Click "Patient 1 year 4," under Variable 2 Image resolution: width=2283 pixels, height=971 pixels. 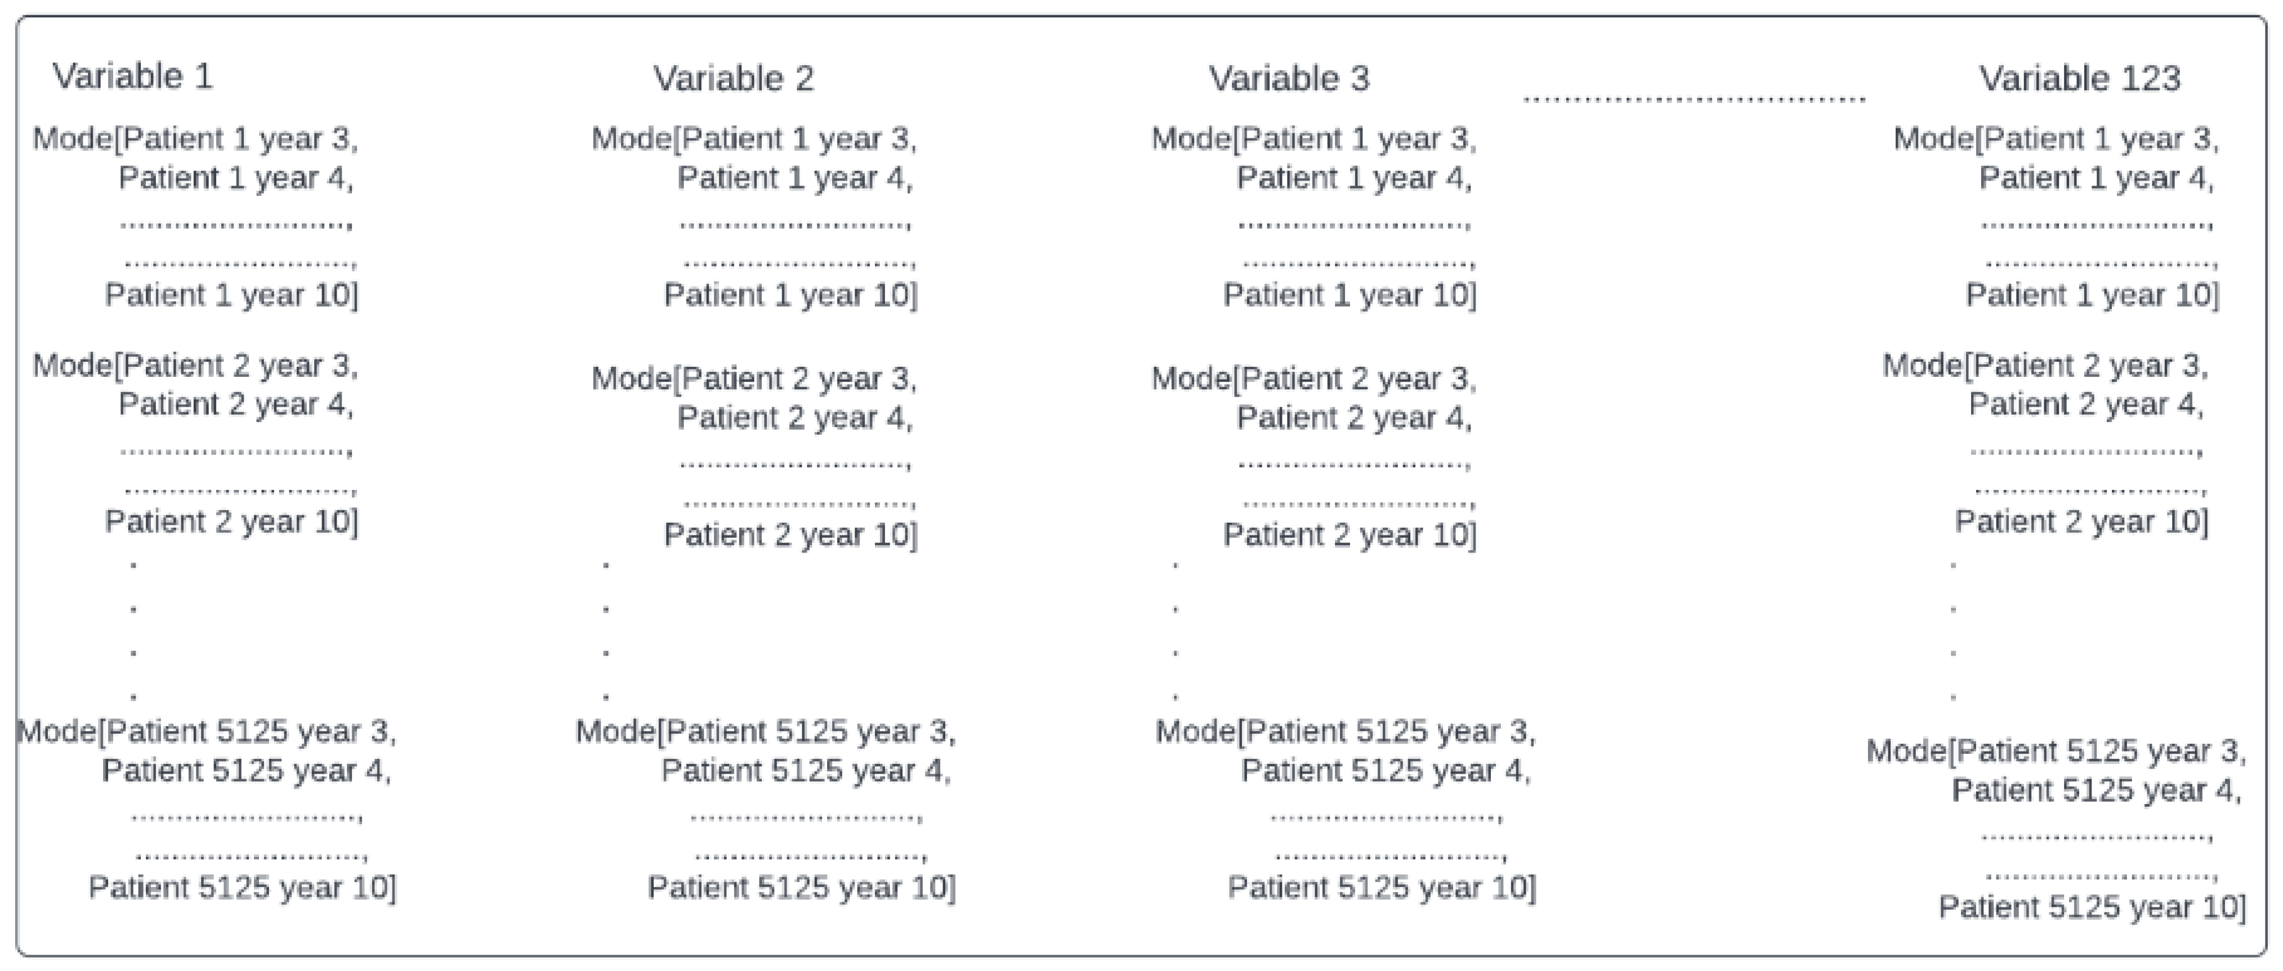click(x=795, y=178)
